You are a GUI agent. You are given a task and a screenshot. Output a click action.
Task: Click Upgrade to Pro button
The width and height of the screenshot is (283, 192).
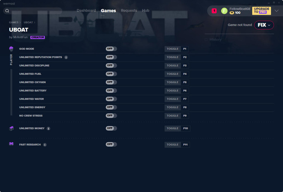pos(262,11)
